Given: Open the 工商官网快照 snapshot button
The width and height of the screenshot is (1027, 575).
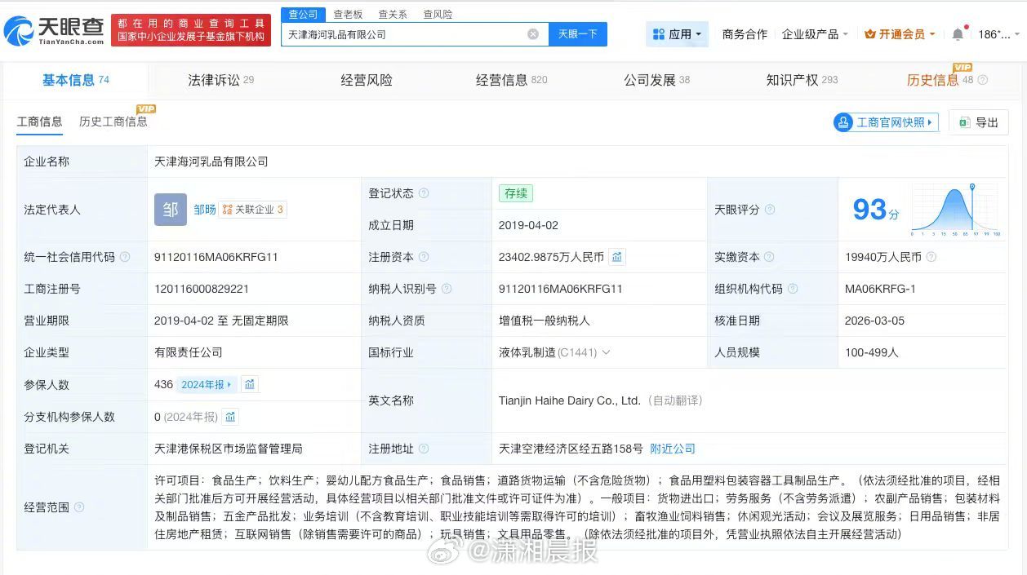Looking at the screenshot, I should click(886, 122).
